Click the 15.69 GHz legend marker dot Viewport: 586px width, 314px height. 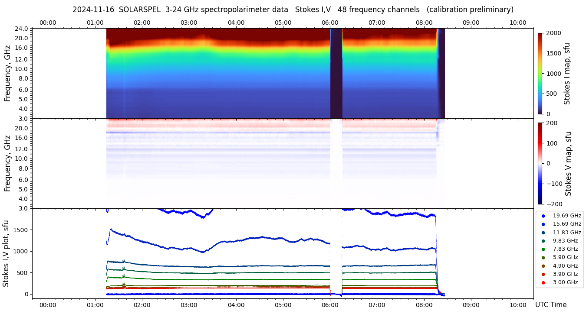click(543, 224)
